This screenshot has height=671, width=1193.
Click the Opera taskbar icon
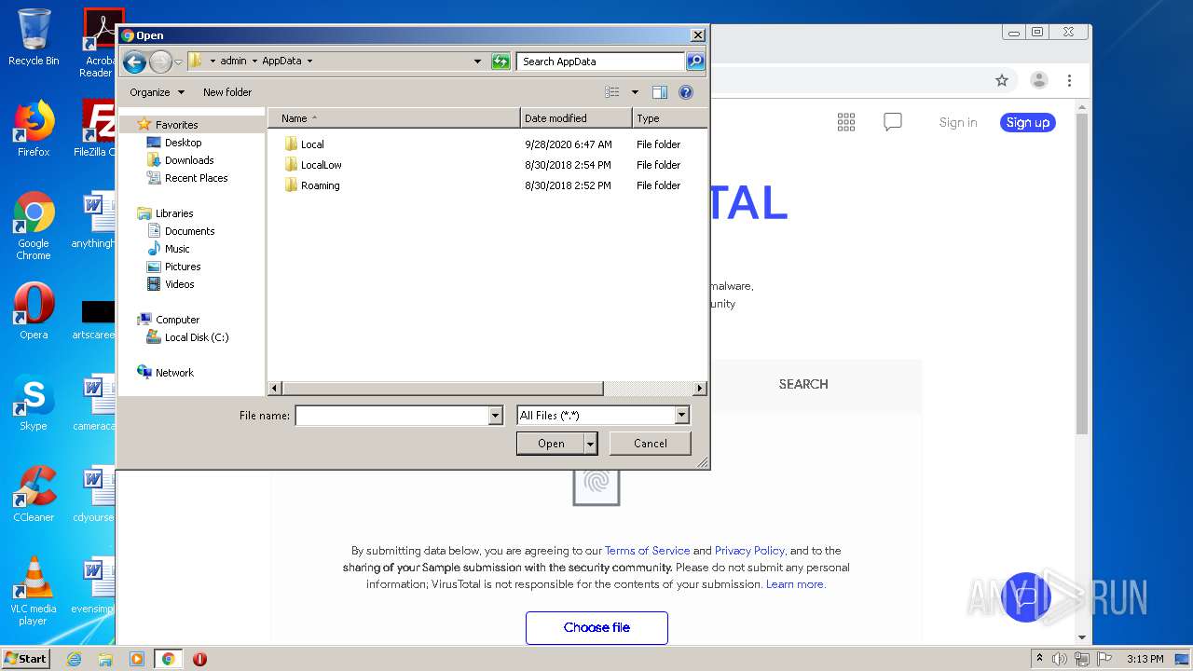199,659
